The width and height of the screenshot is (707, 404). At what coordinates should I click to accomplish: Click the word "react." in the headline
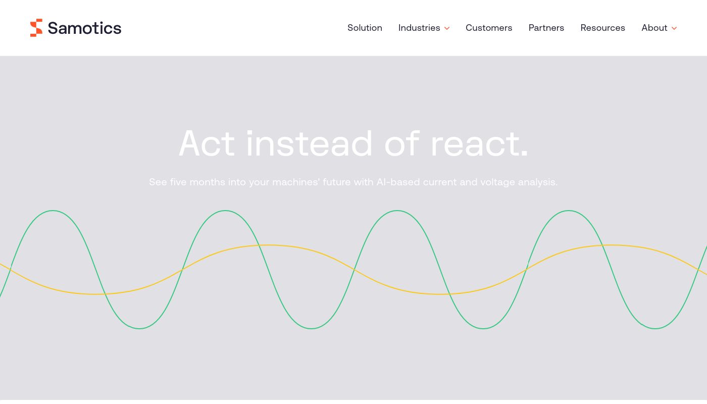coord(479,143)
